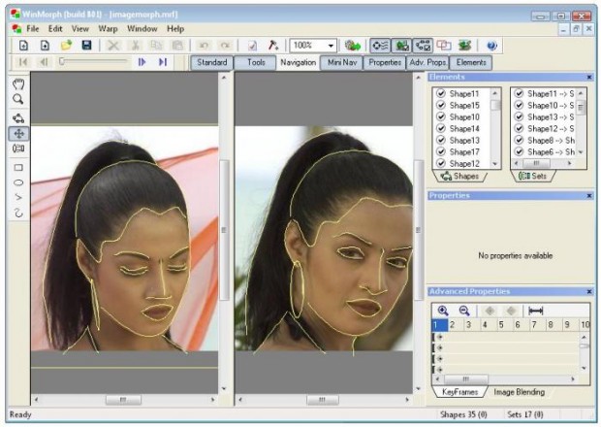
Task: Toggle Shape12 checkbox in shapes list
Action: pos(441,163)
